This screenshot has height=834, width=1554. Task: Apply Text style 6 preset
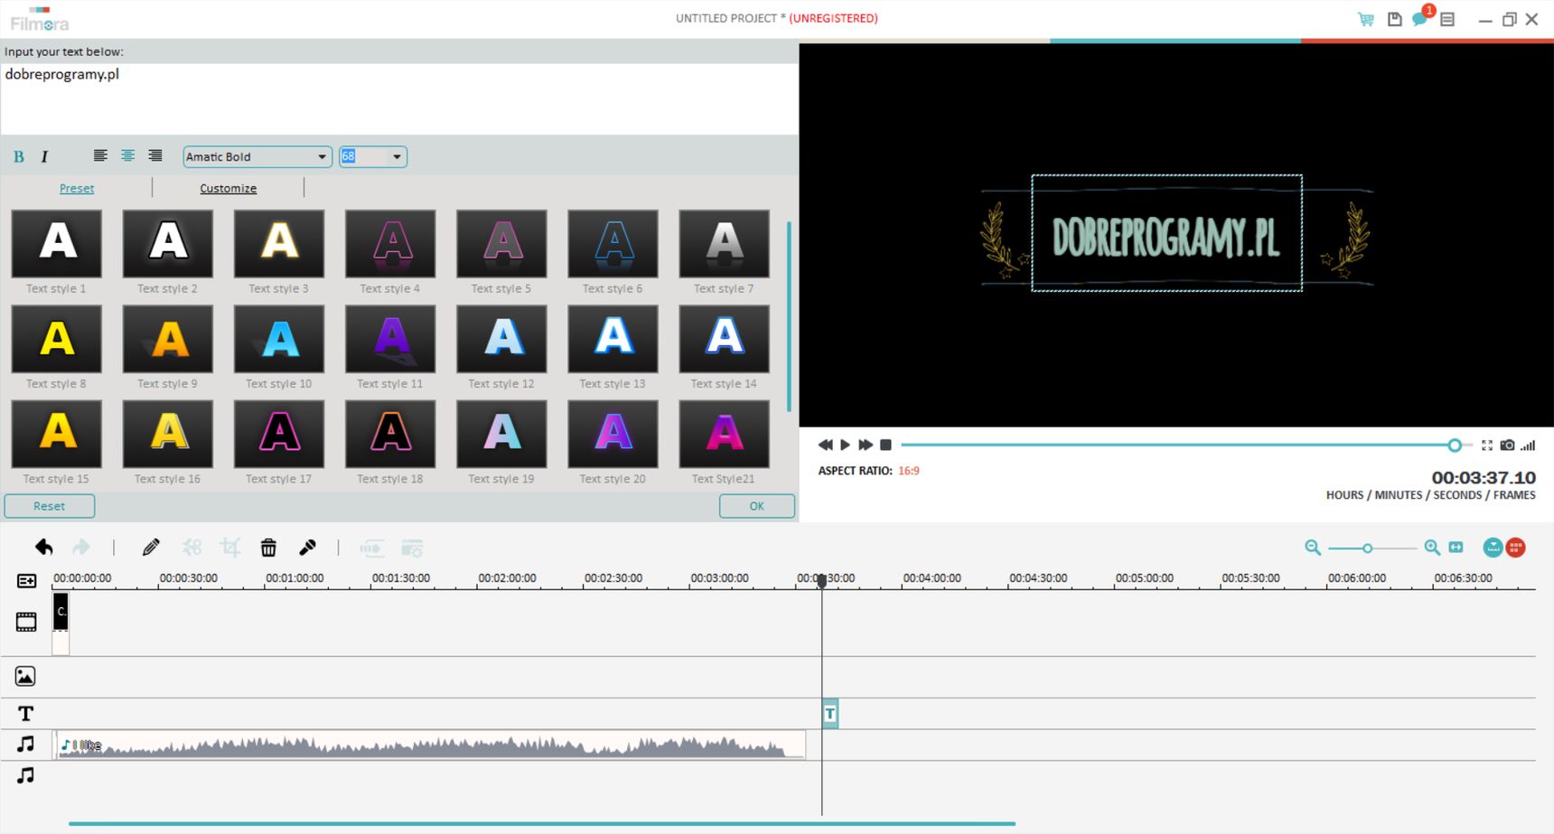[x=613, y=244]
